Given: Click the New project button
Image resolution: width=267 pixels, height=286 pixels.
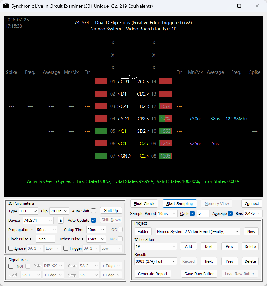Looking at the screenshot, I should (251, 231).
